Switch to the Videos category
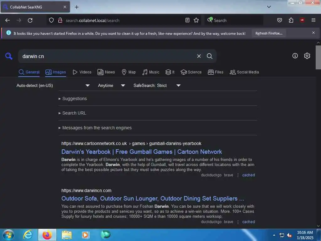This screenshot has height=241, width=321. pos(82,72)
